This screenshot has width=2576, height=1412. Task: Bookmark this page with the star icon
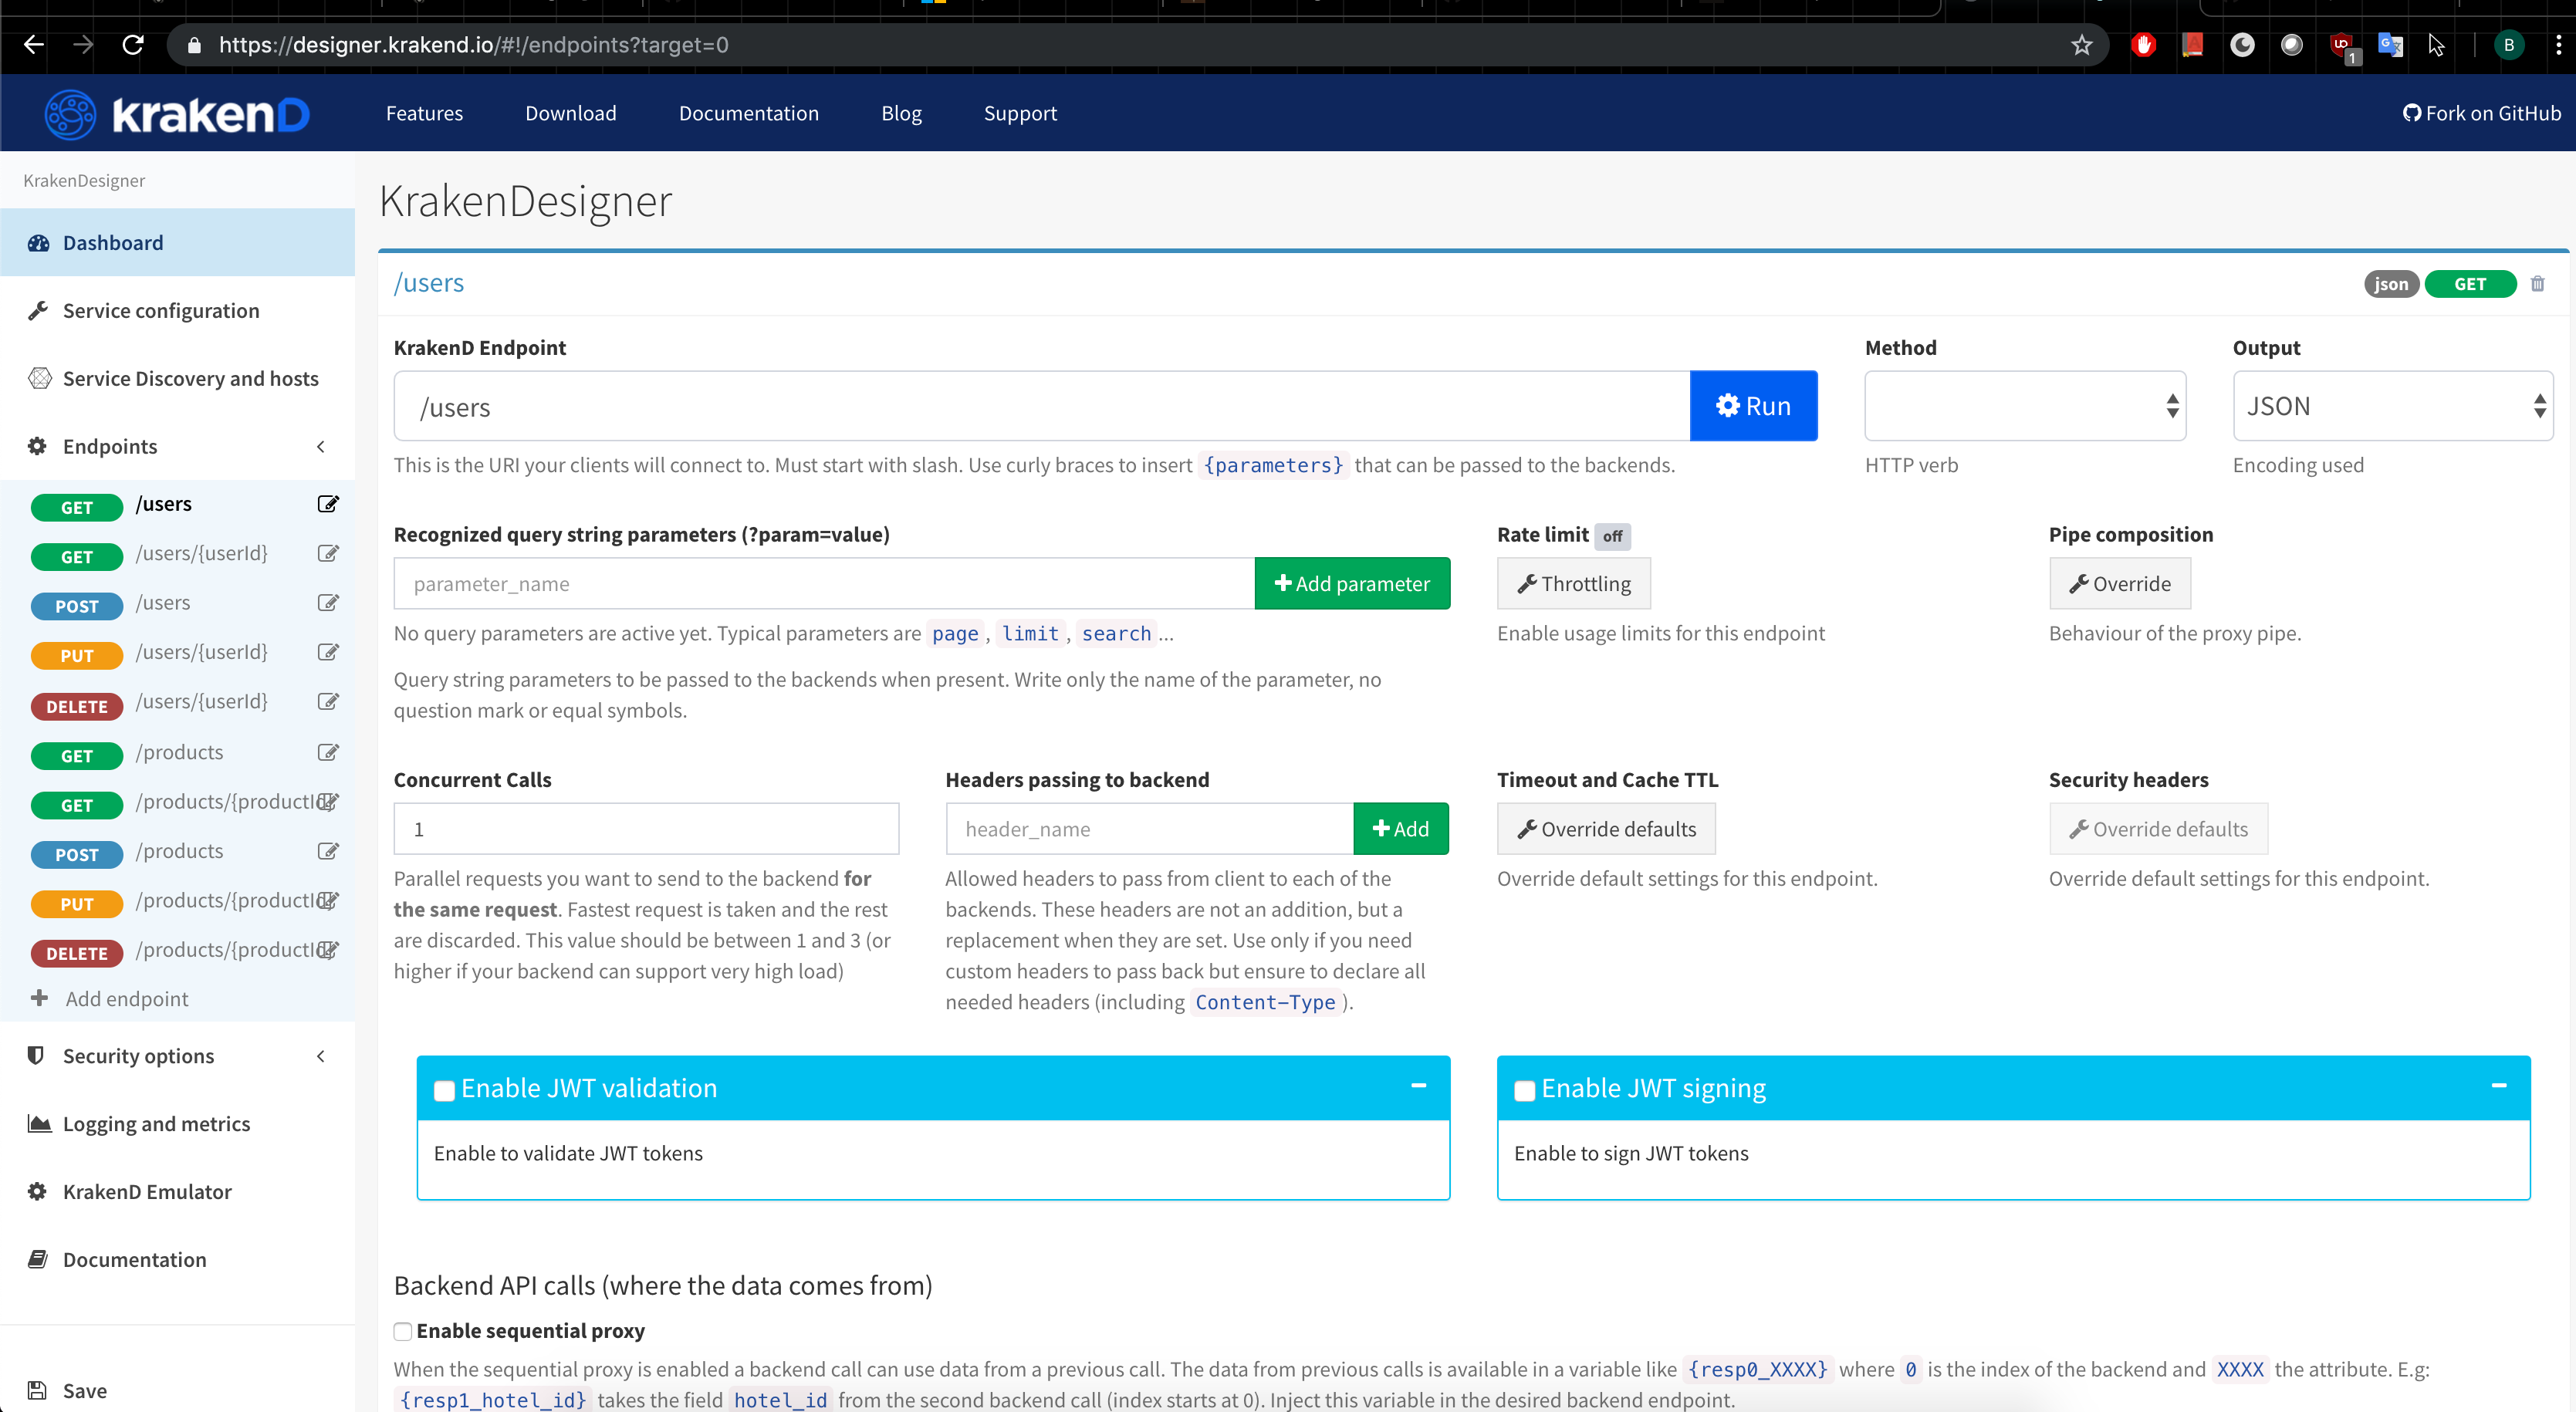coord(2081,45)
